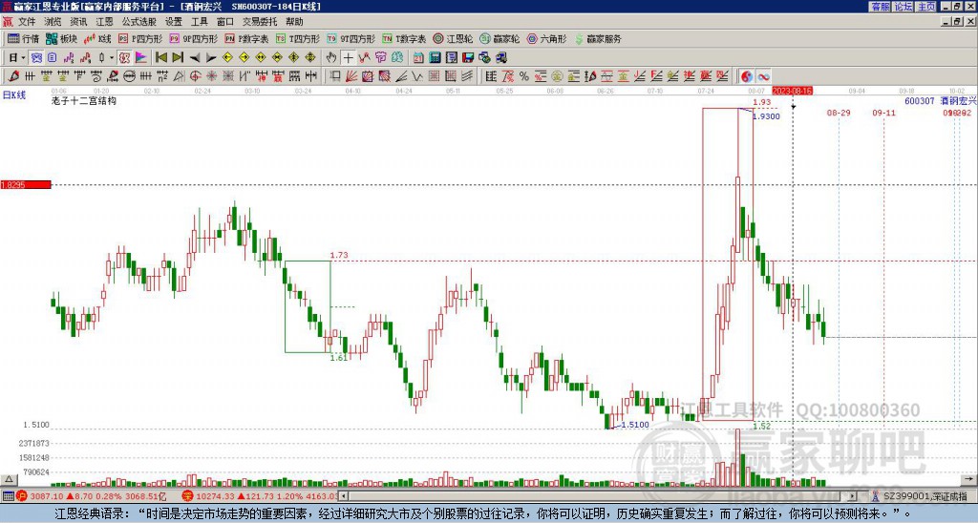Click the volume panel up-triangle button
978x523 pixels.
9,480
